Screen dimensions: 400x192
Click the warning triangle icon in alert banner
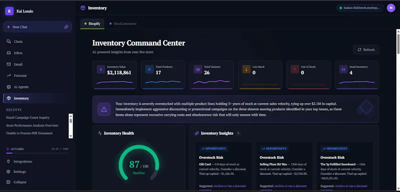[104, 109]
